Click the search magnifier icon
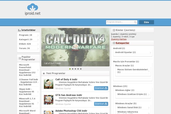 pos(135,22)
